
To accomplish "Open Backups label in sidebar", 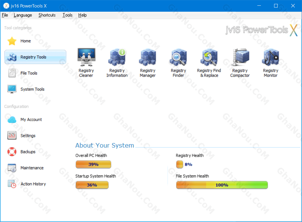I will point(28,152).
